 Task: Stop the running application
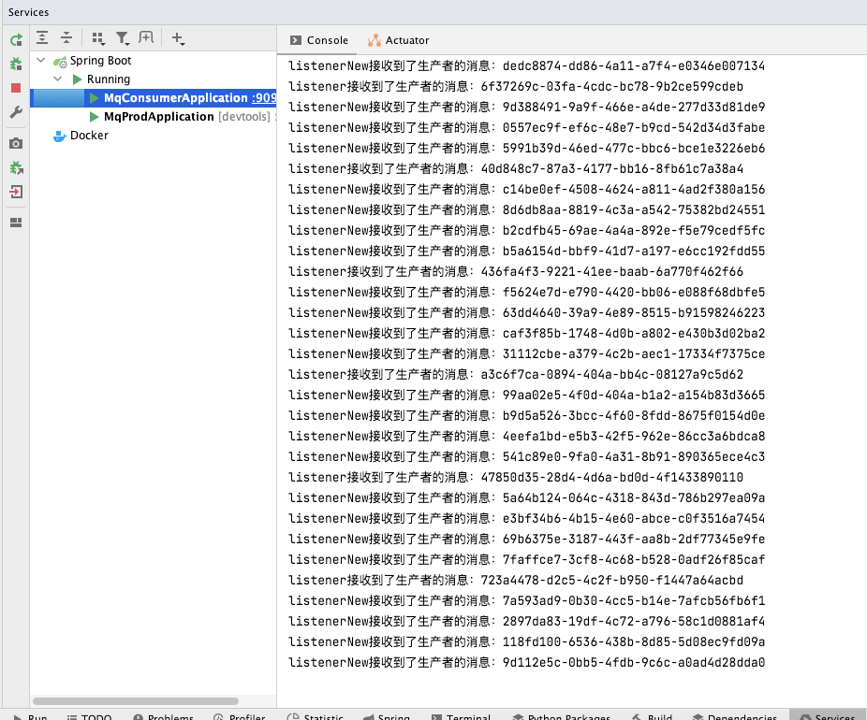pos(16,88)
